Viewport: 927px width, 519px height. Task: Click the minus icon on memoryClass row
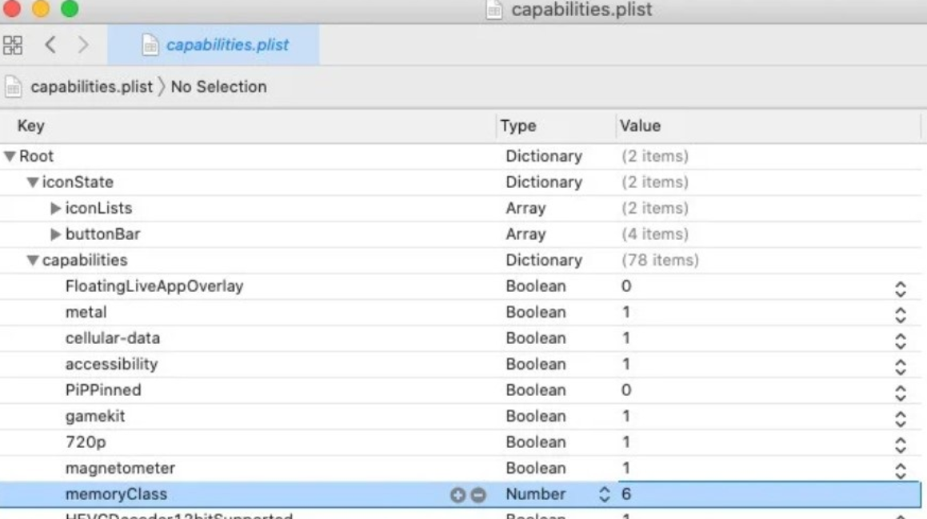pos(478,496)
